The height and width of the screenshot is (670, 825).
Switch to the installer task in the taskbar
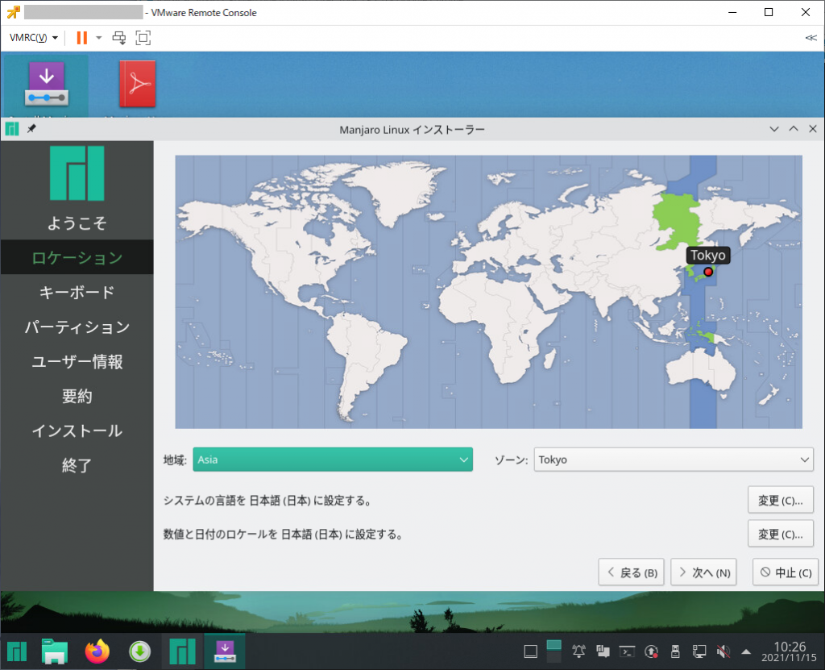(225, 651)
